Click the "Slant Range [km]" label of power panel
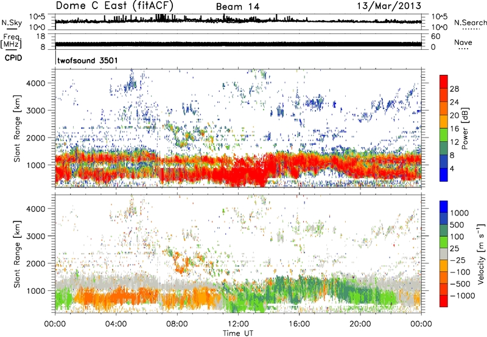 pos(17,128)
